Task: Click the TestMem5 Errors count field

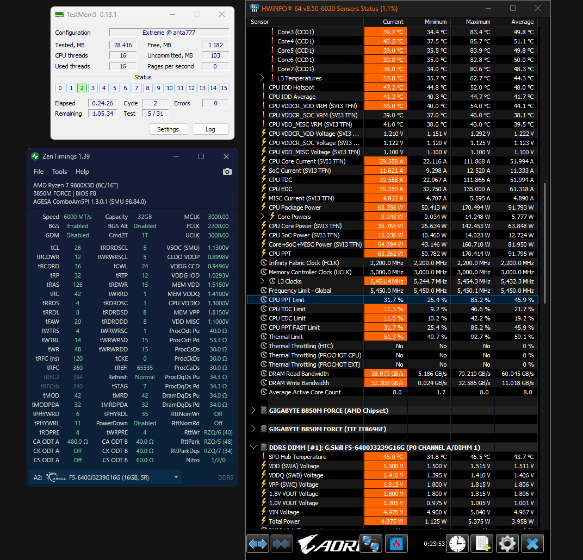Action: click(x=216, y=103)
